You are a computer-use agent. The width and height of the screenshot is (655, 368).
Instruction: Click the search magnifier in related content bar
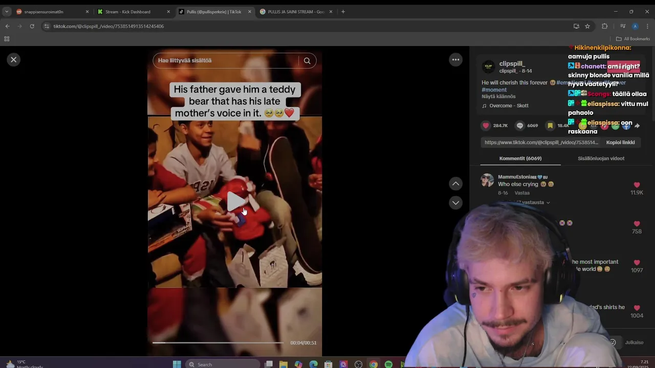(307, 60)
